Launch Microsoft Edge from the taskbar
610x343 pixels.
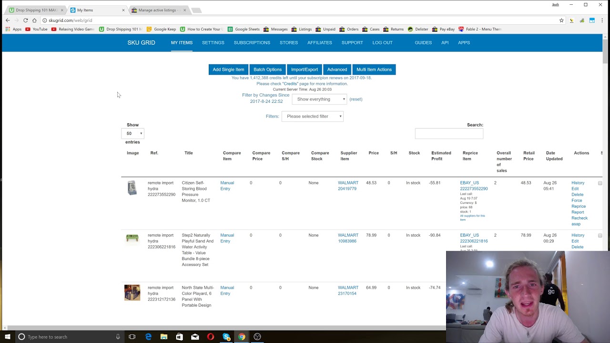(x=148, y=337)
